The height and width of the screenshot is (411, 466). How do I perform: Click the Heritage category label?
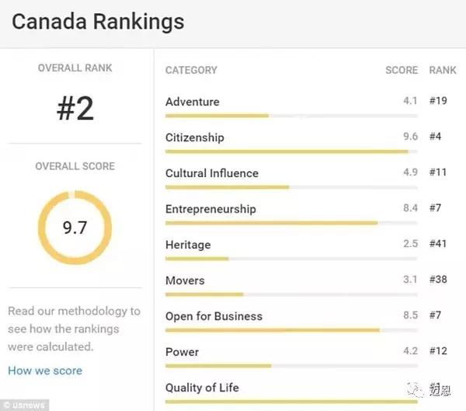click(188, 245)
